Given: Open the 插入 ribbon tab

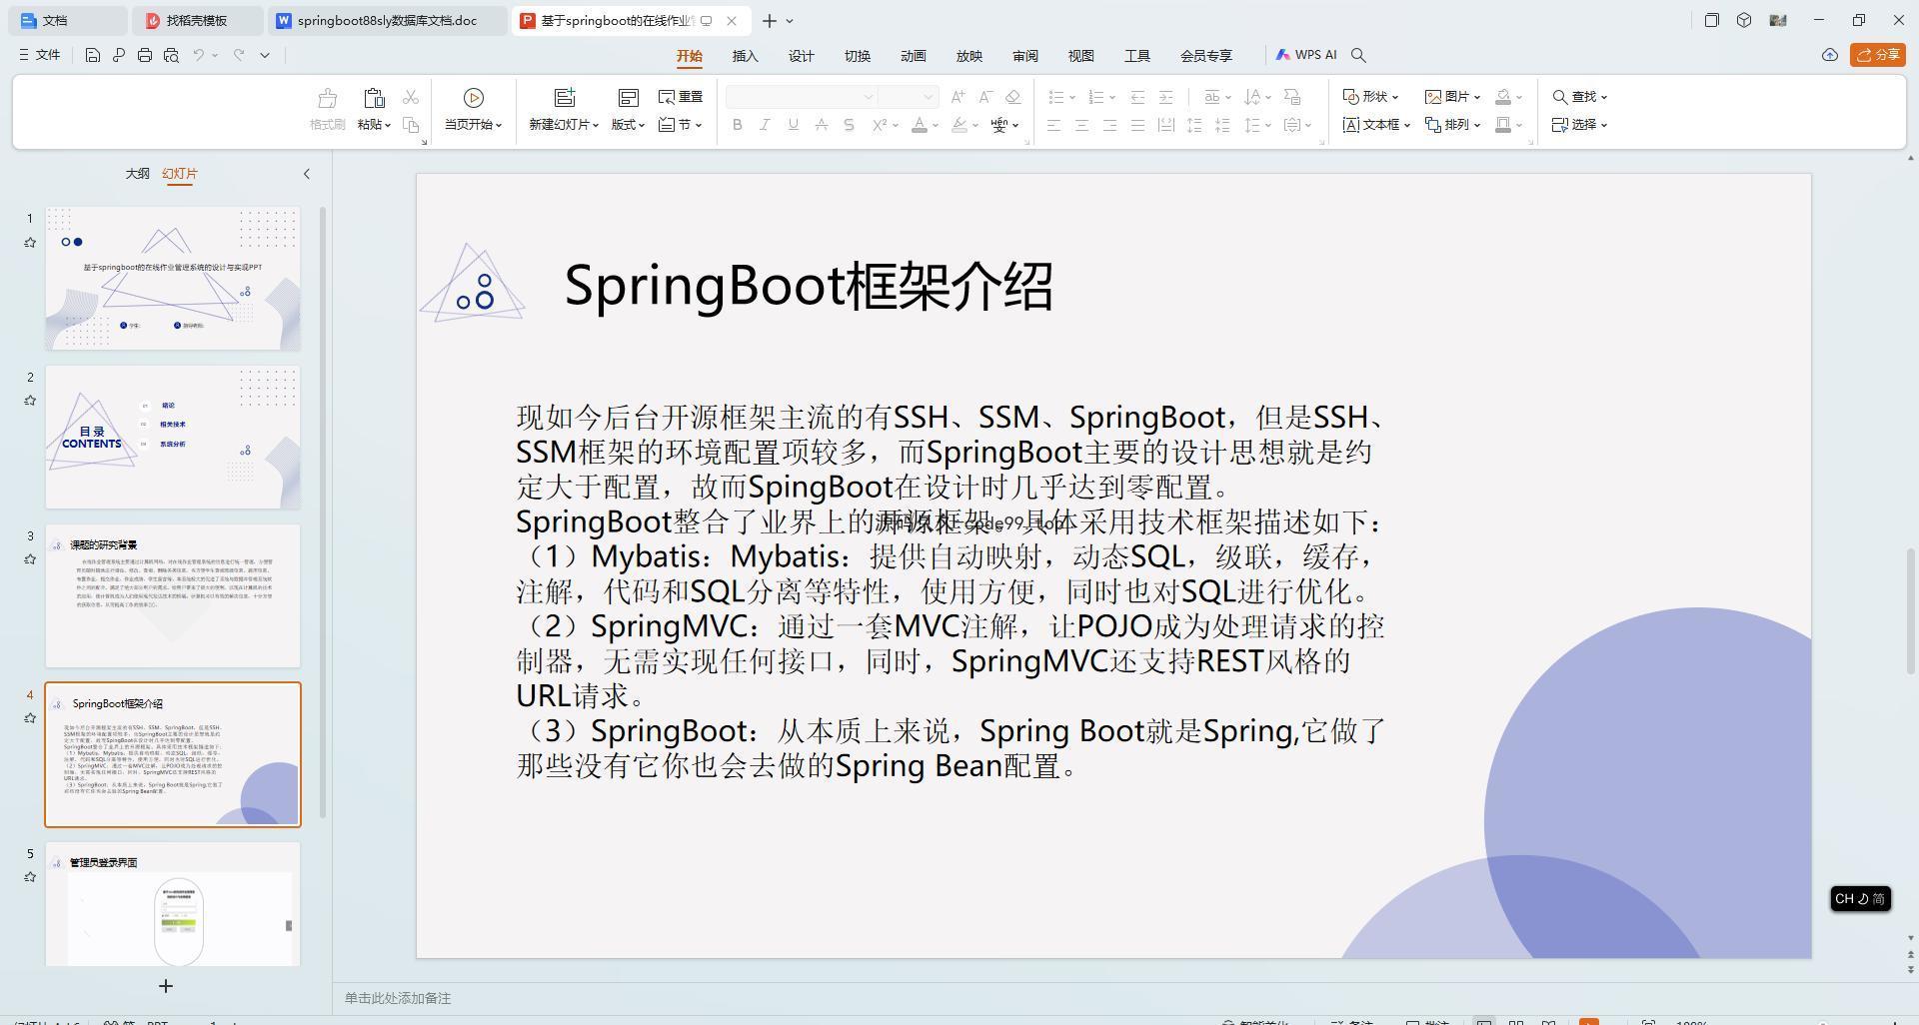Looking at the screenshot, I should pos(746,56).
